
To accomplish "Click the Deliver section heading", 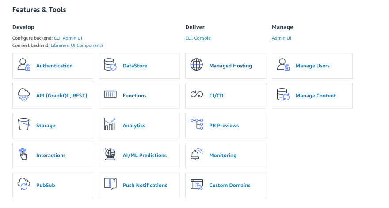I will click(195, 27).
